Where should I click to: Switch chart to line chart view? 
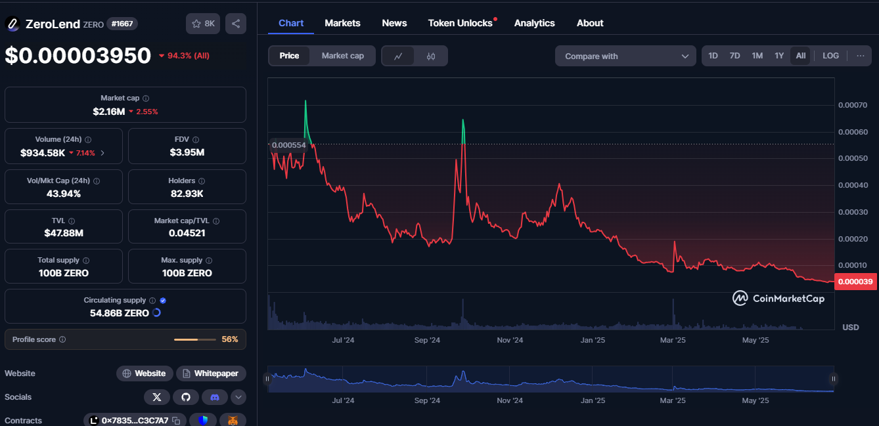pos(398,56)
